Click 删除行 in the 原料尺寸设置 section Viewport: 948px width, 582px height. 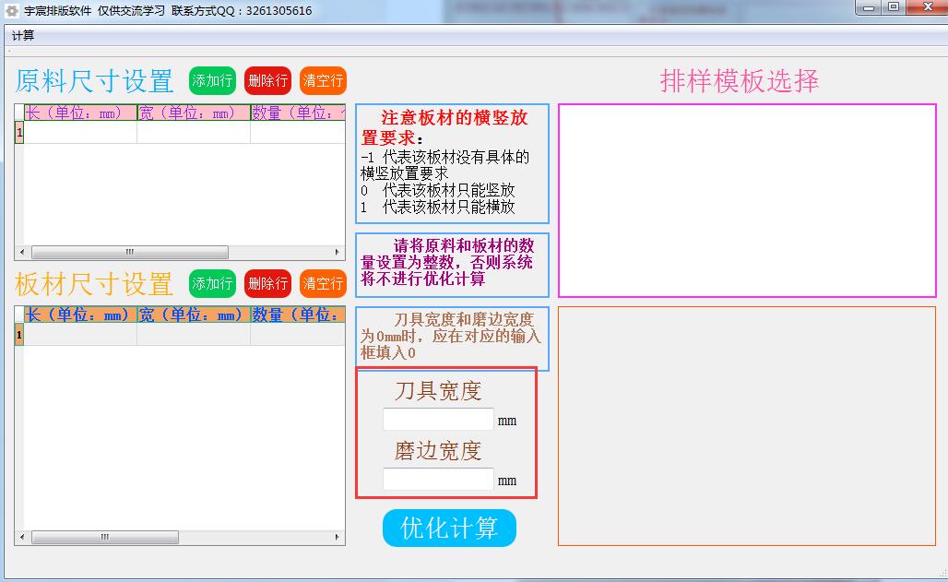[267, 81]
